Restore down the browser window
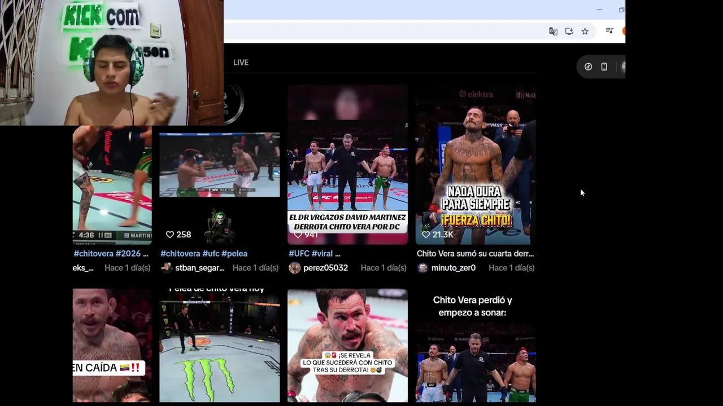The height and width of the screenshot is (406, 723). click(621, 10)
